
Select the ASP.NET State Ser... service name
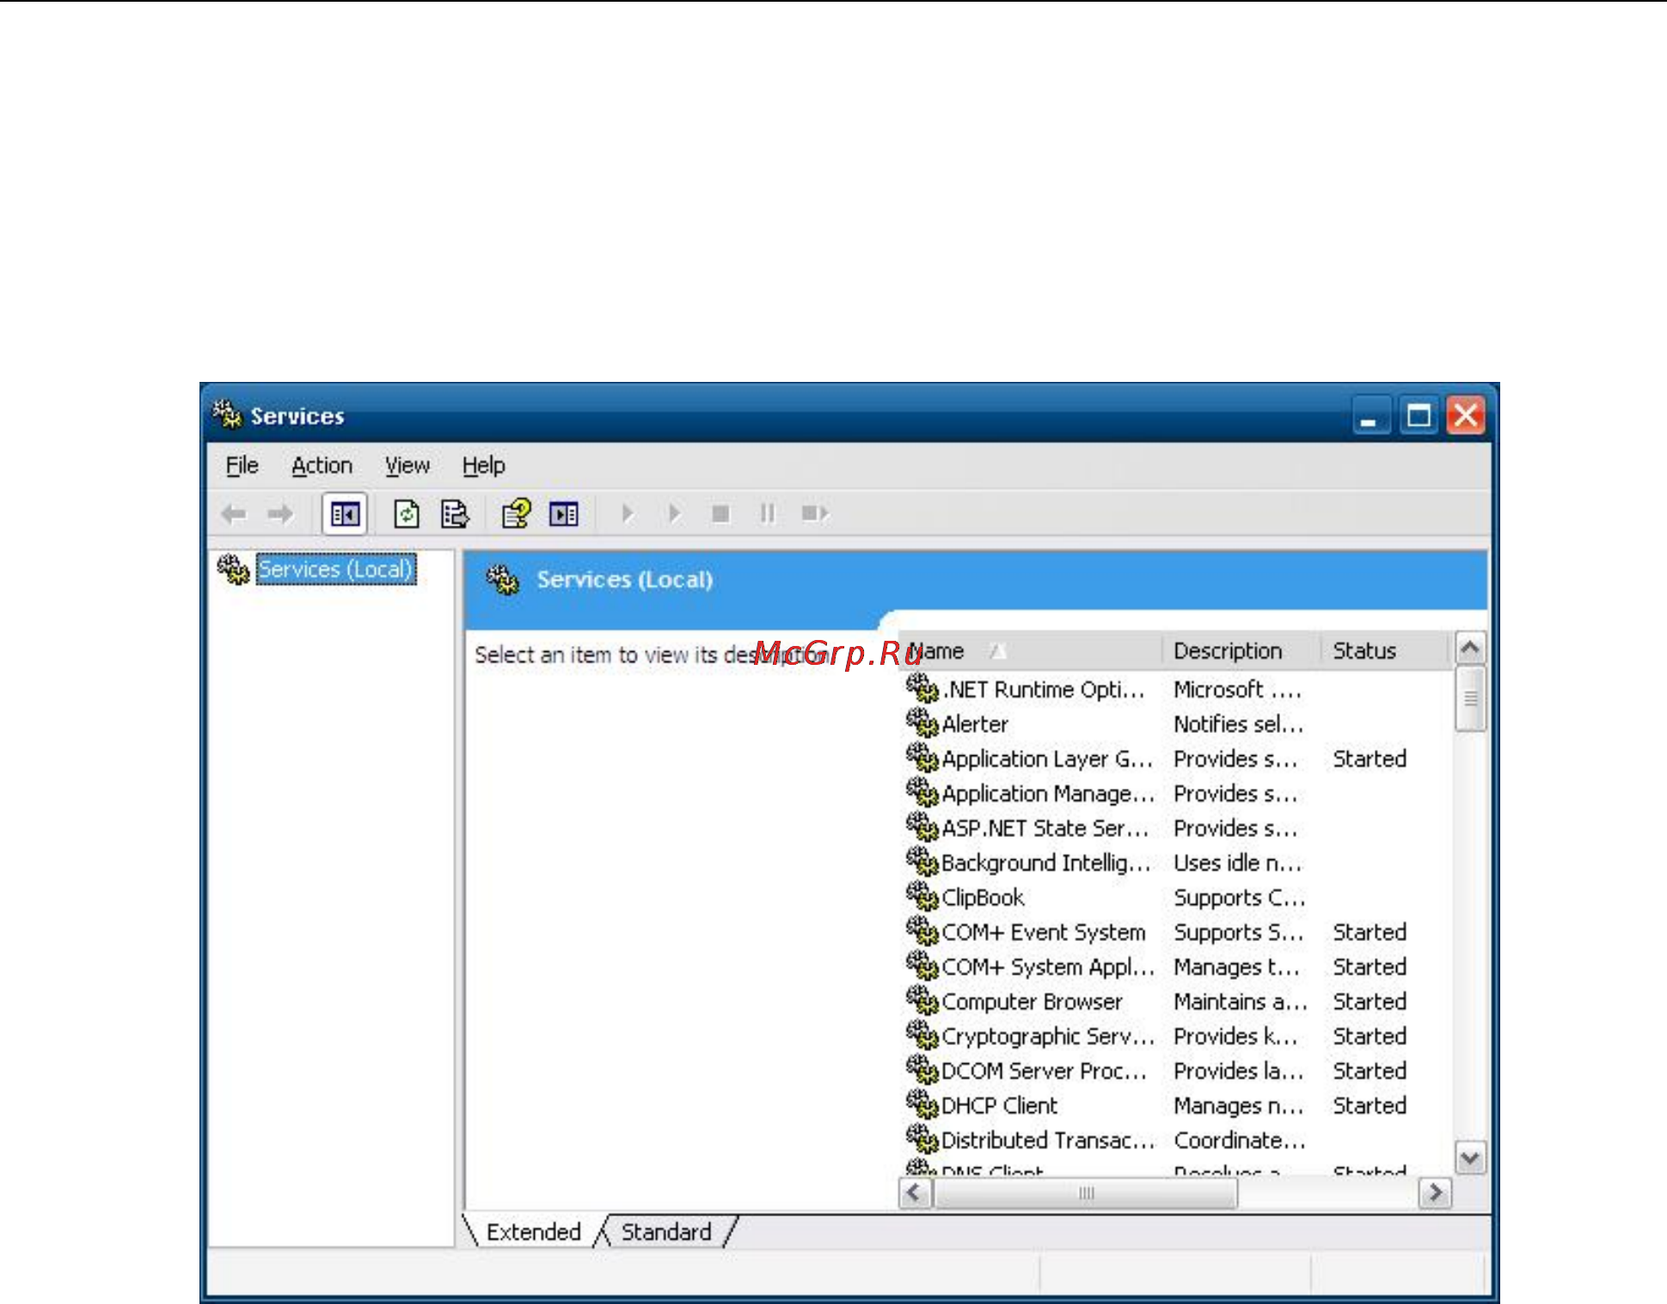1045,828
